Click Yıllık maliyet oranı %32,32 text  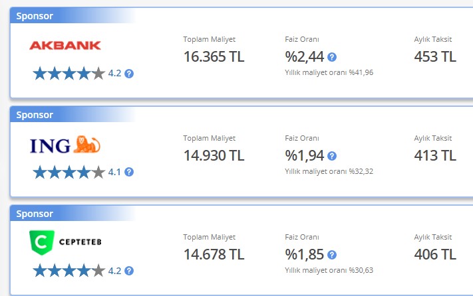[x=329, y=171]
